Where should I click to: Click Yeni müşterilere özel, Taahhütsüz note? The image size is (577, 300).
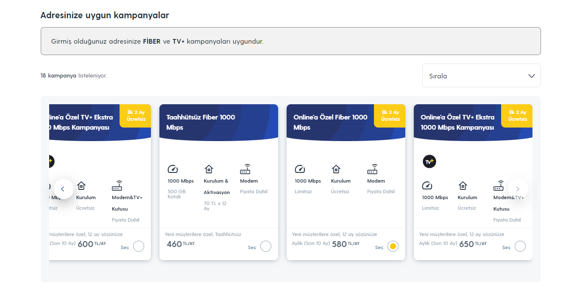pyautogui.click(x=203, y=234)
